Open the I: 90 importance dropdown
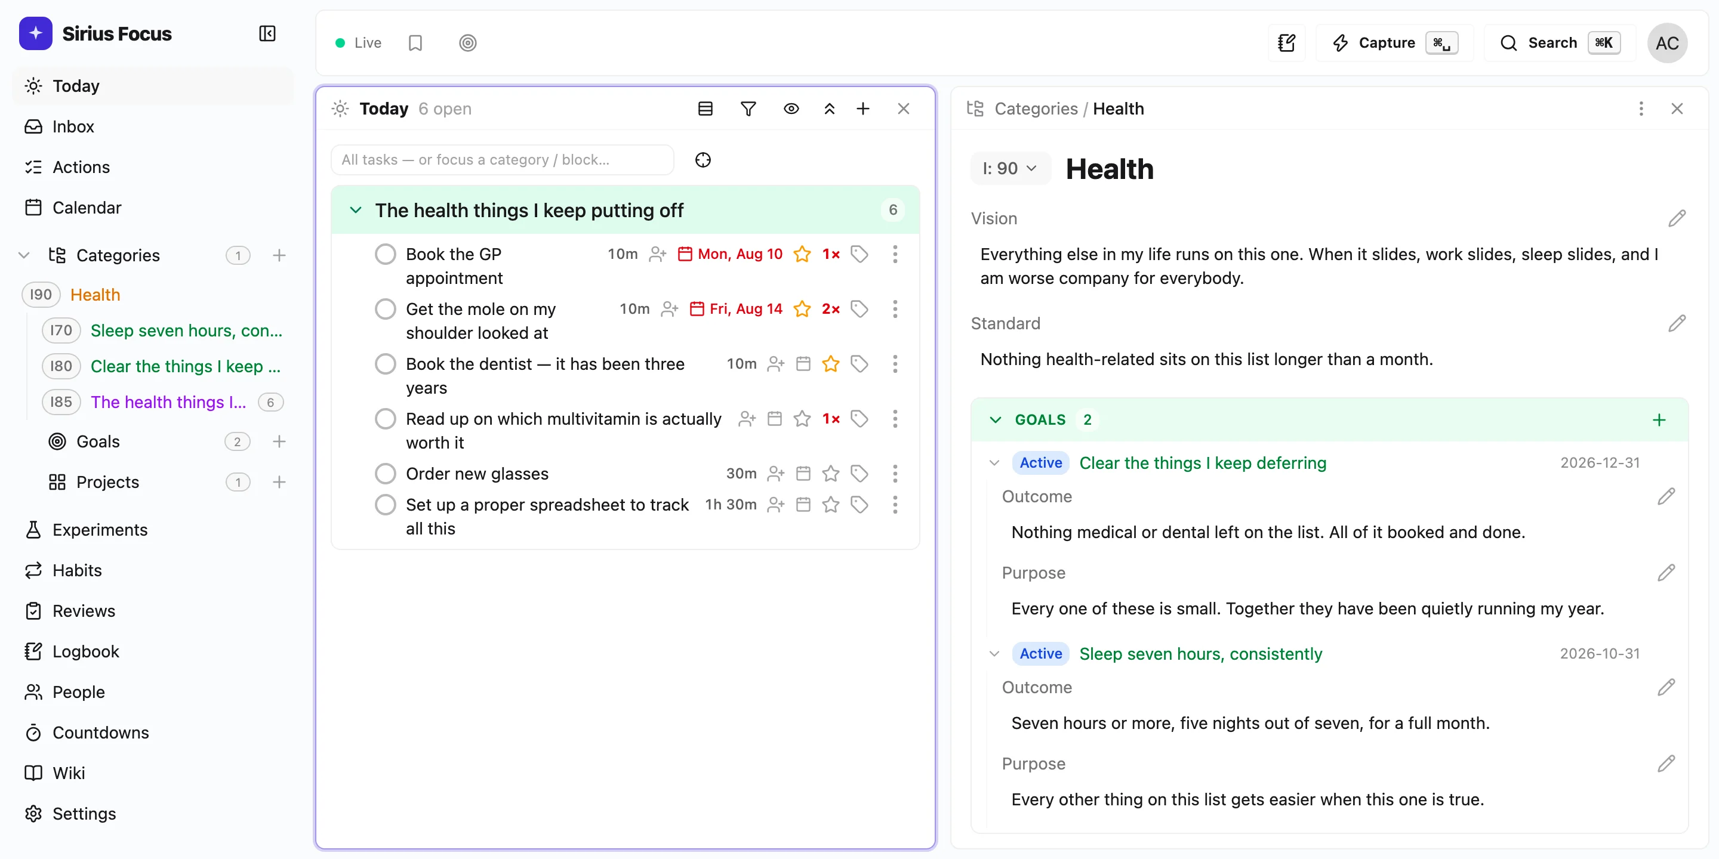The width and height of the screenshot is (1719, 859). click(1010, 168)
